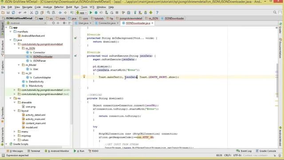The width and height of the screenshot is (284, 160).
Task: Click the Redo arrow icon
Action: [x=25, y=12]
